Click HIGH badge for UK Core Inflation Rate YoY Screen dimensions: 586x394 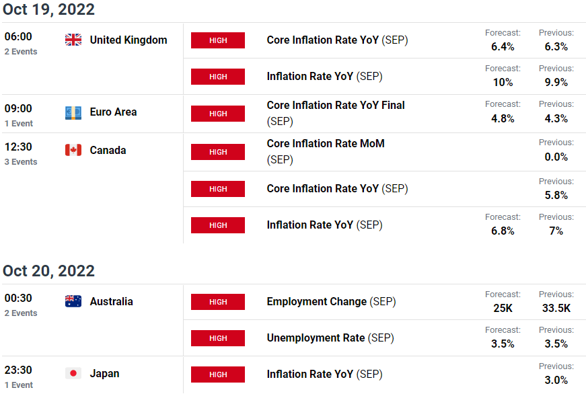pos(218,40)
